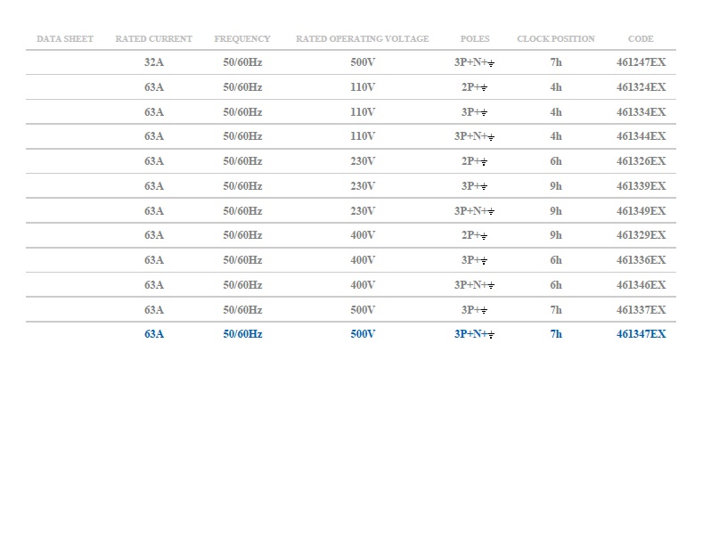Select code 461339EX
Image resolution: width=719 pixels, height=556 pixels.
641,186
